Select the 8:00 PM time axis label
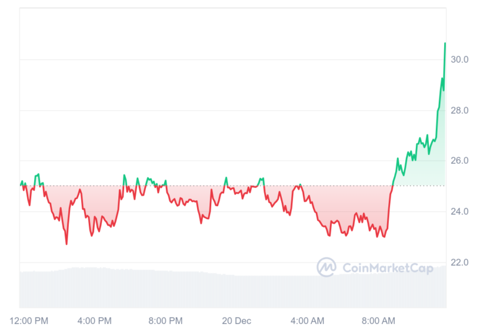 pyautogui.click(x=165, y=320)
